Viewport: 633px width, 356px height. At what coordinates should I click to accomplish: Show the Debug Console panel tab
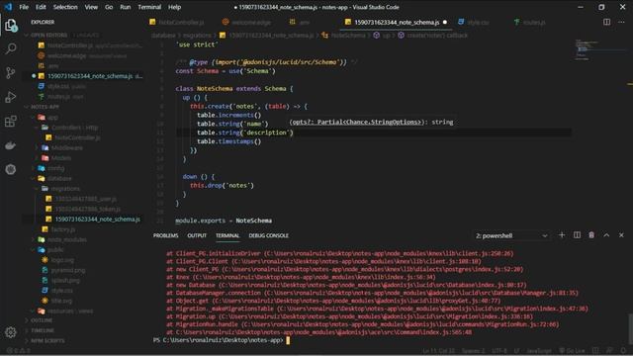pyautogui.click(x=268, y=235)
